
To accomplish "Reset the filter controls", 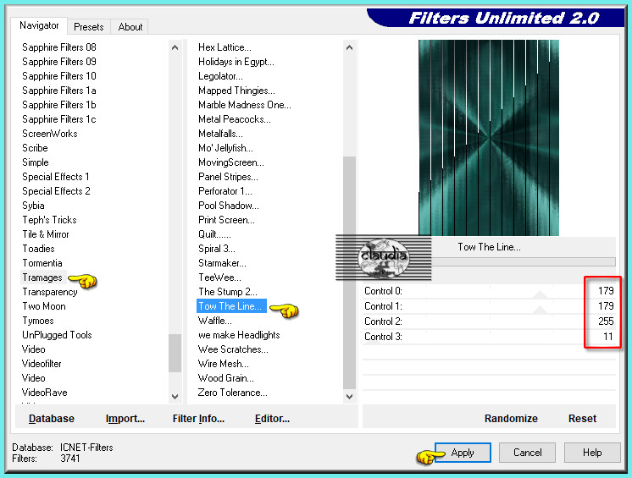I will [x=582, y=419].
